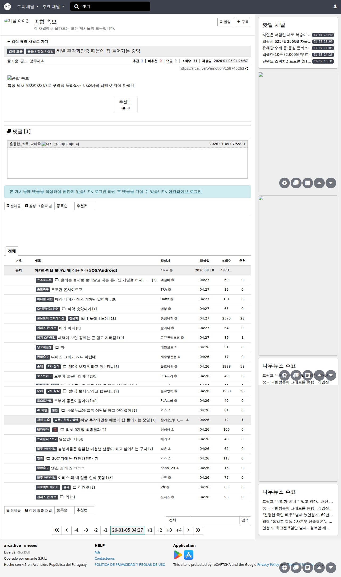Click the 이터널 리턴 channel badge
Screen dimensions: 341x577
tap(45, 299)
